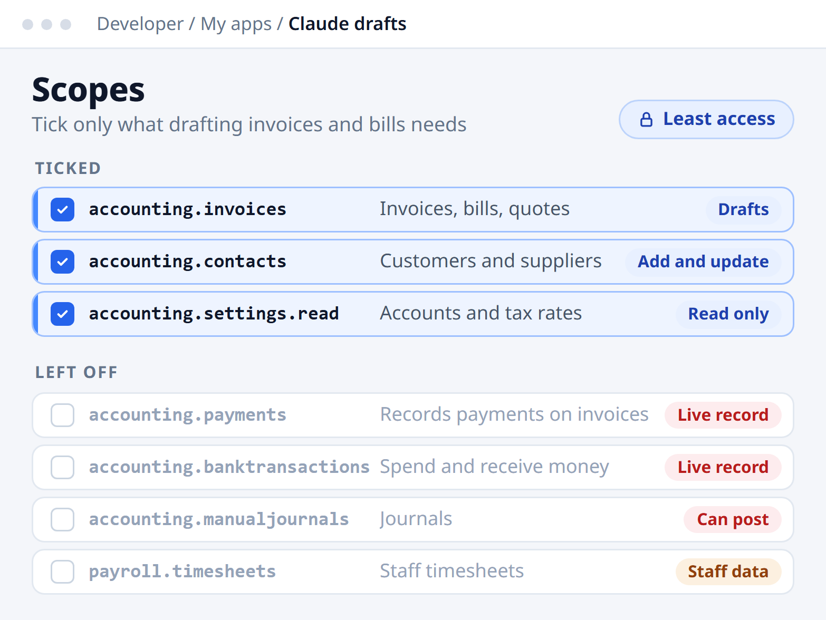Click the lock icon in Least access
The height and width of the screenshot is (620, 826).
pyautogui.click(x=646, y=120)
